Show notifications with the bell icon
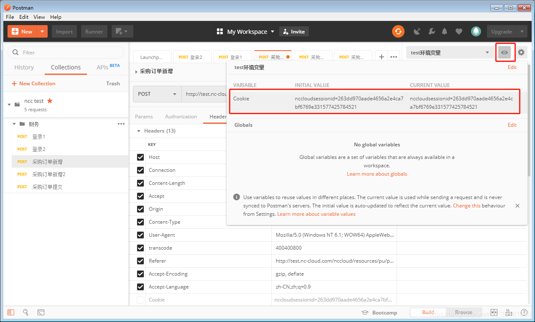Image resolution: width=535 pixels, height=322 pixels. (x=445, y=31)
